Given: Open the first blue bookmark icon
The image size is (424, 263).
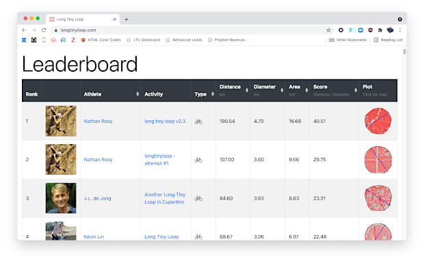Looking at the screenshot, I should 24,40.
